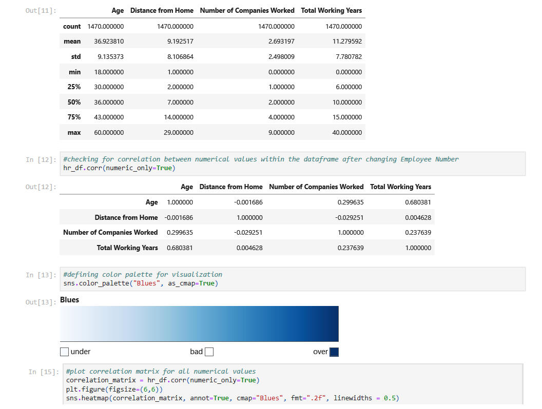Click 'Age' column header in describe table

[118, 11]
